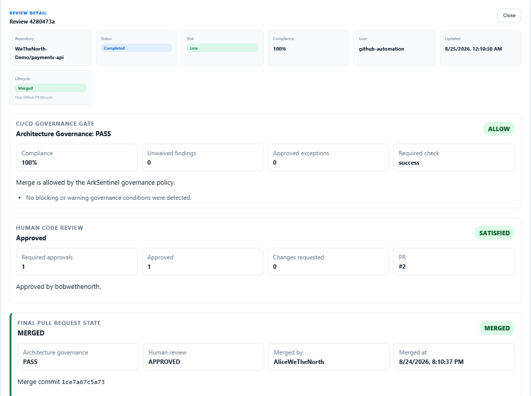The height and width of the screenshot is (396, 531).
Task: Select the ALLOW governance badge
Action: click(x=498, y=129)
